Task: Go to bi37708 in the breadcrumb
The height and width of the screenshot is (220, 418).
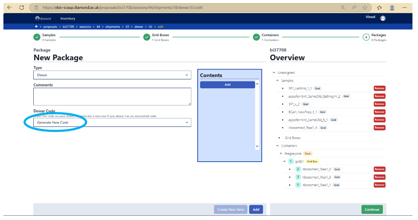Action: pos(68,26)
